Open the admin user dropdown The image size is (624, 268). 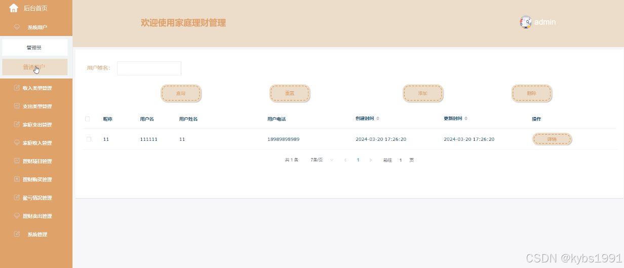point(538,22)
